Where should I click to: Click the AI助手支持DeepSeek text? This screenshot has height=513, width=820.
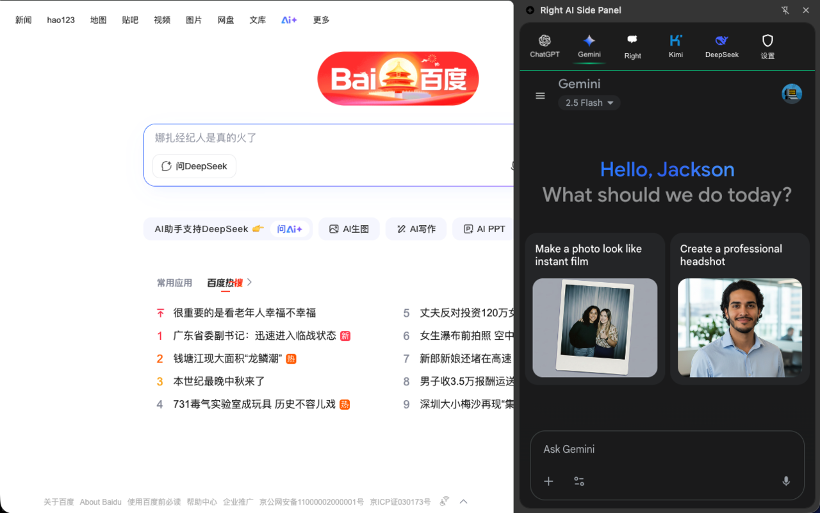point(201,229)
